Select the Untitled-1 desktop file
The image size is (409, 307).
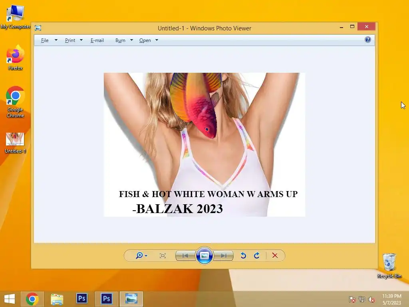coord(15,143)
